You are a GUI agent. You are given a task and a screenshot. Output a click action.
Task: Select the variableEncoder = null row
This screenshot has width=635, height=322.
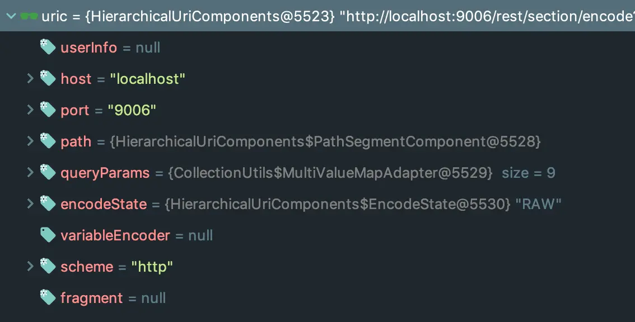point(317,235)
